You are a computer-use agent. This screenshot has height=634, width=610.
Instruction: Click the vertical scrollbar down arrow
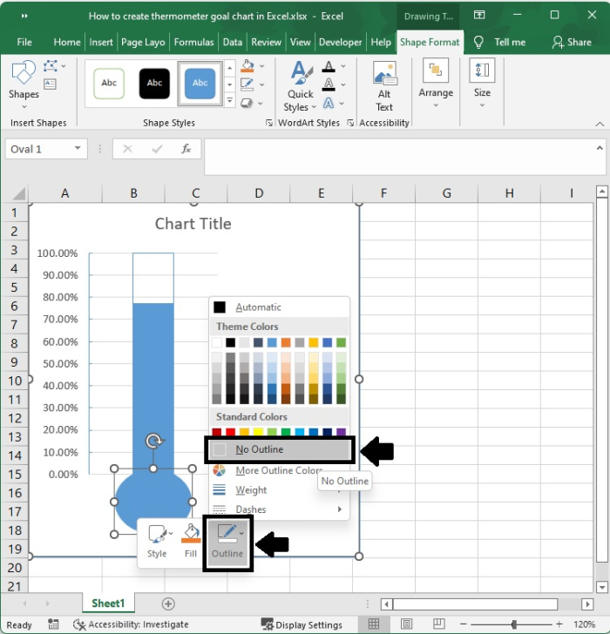point(601,587)
